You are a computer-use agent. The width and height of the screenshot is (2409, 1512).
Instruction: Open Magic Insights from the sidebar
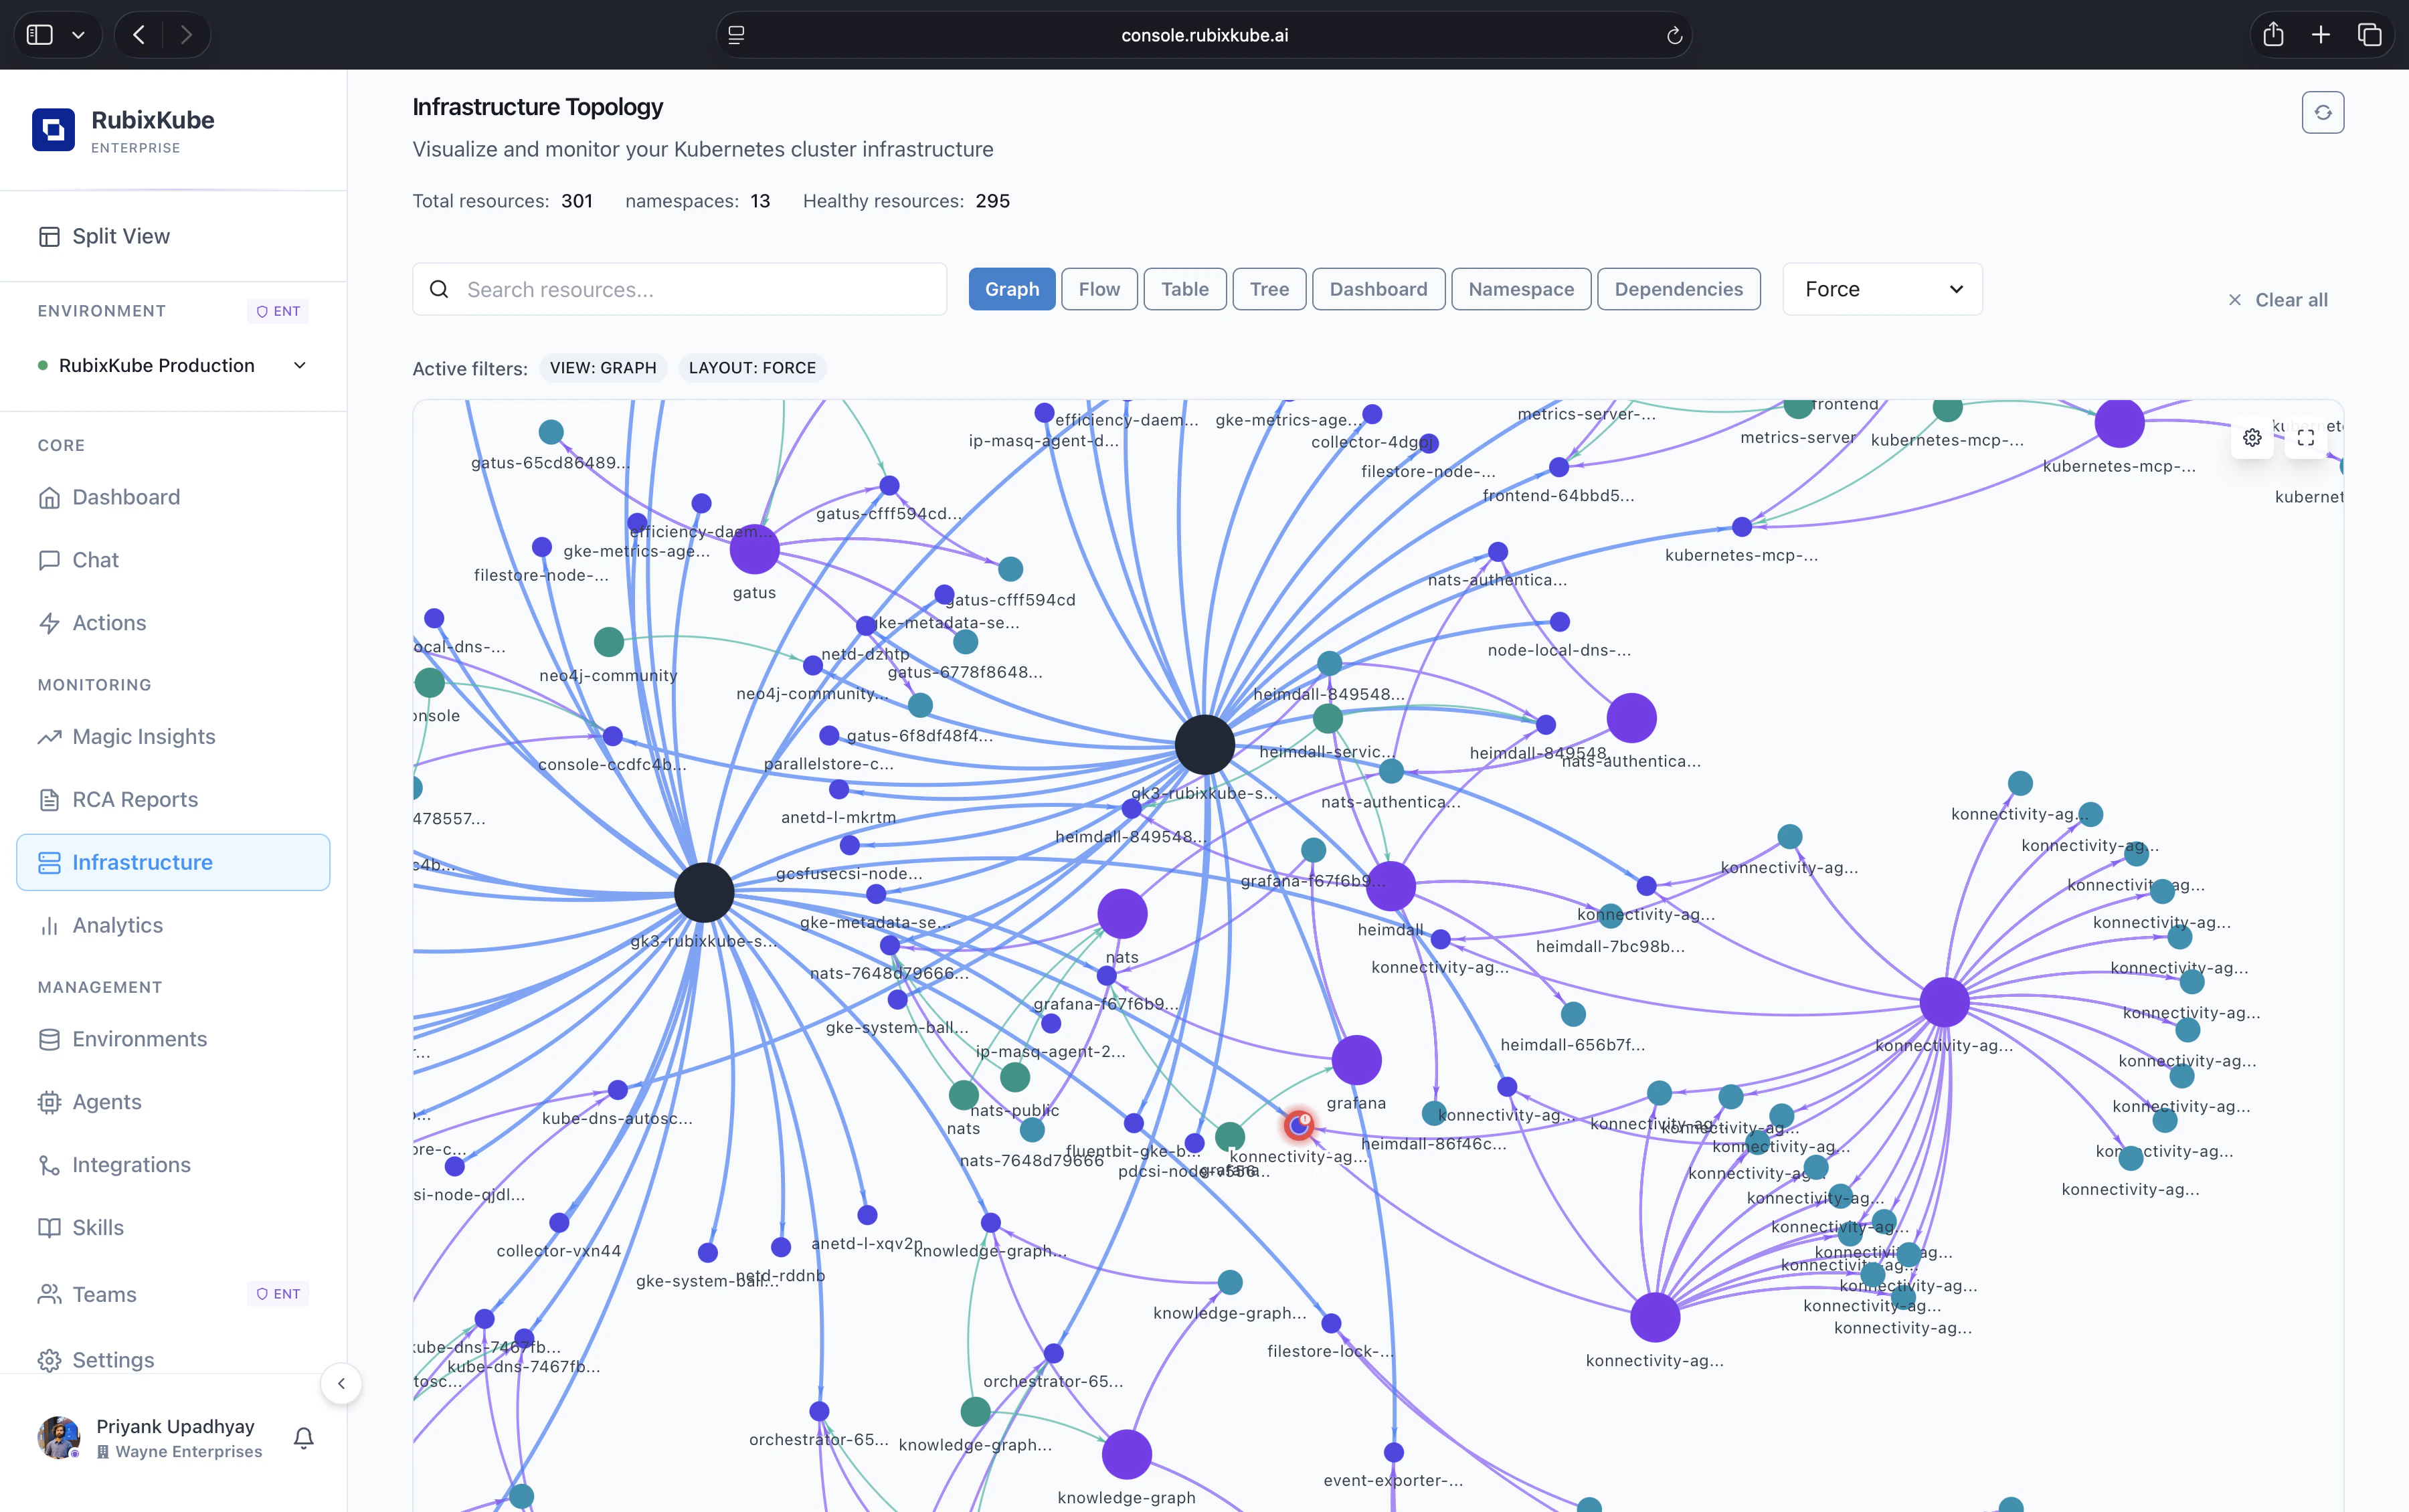[x=143, y=736]
